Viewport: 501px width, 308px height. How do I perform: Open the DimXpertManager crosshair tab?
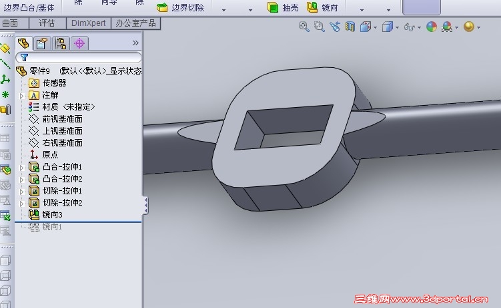click(x=79, y=43)
